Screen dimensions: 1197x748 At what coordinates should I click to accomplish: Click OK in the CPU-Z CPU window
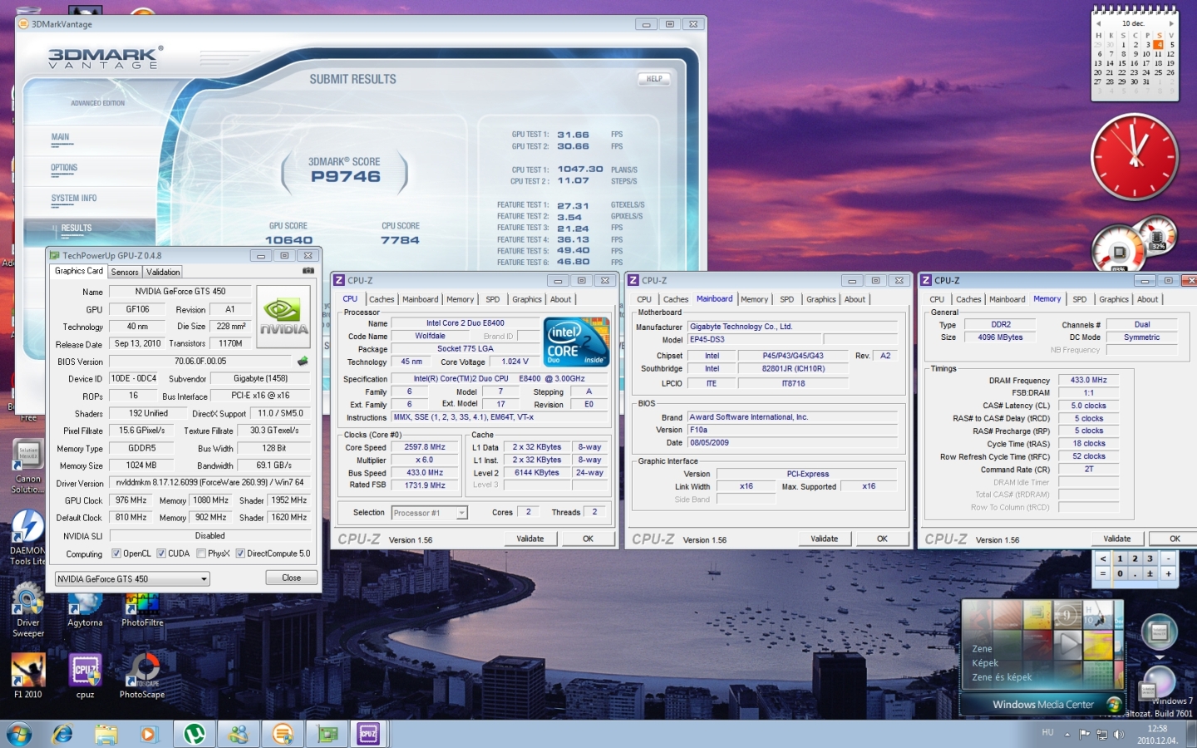coord(588,539)
